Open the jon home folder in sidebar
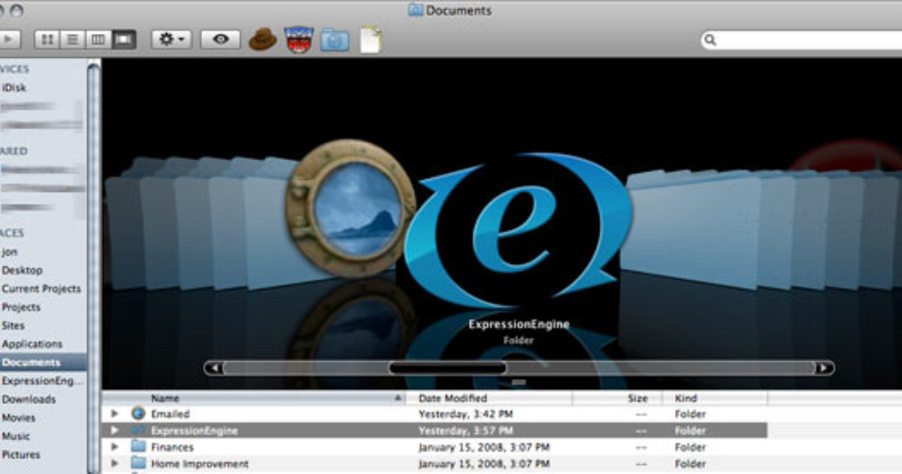902x474 pixels. (x=9, y=252)
